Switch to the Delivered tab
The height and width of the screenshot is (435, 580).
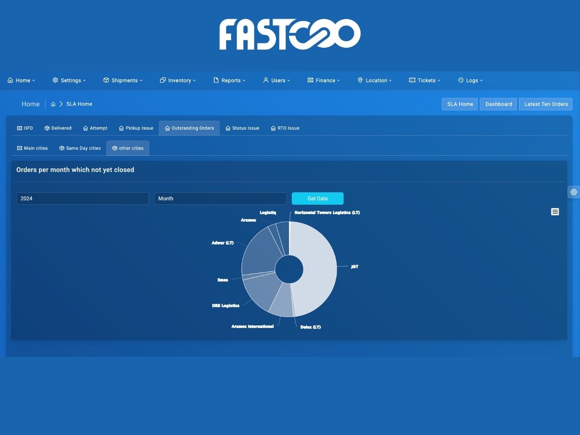pos(58,128)
